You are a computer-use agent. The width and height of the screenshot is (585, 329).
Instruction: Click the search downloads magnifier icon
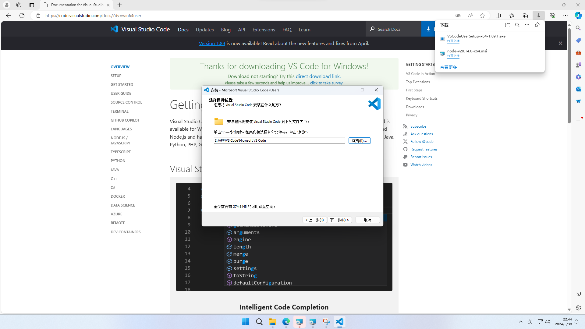coord(517,25)
